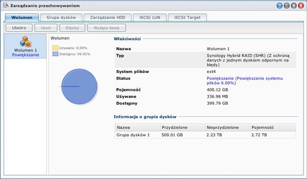
Task: Click the Nieprzydzielone column header
Action: 228,127
